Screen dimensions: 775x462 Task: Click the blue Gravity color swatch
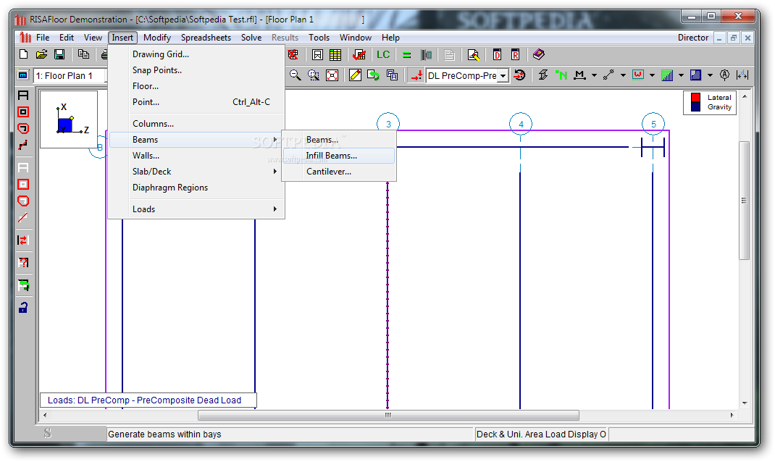coord(696,106)
